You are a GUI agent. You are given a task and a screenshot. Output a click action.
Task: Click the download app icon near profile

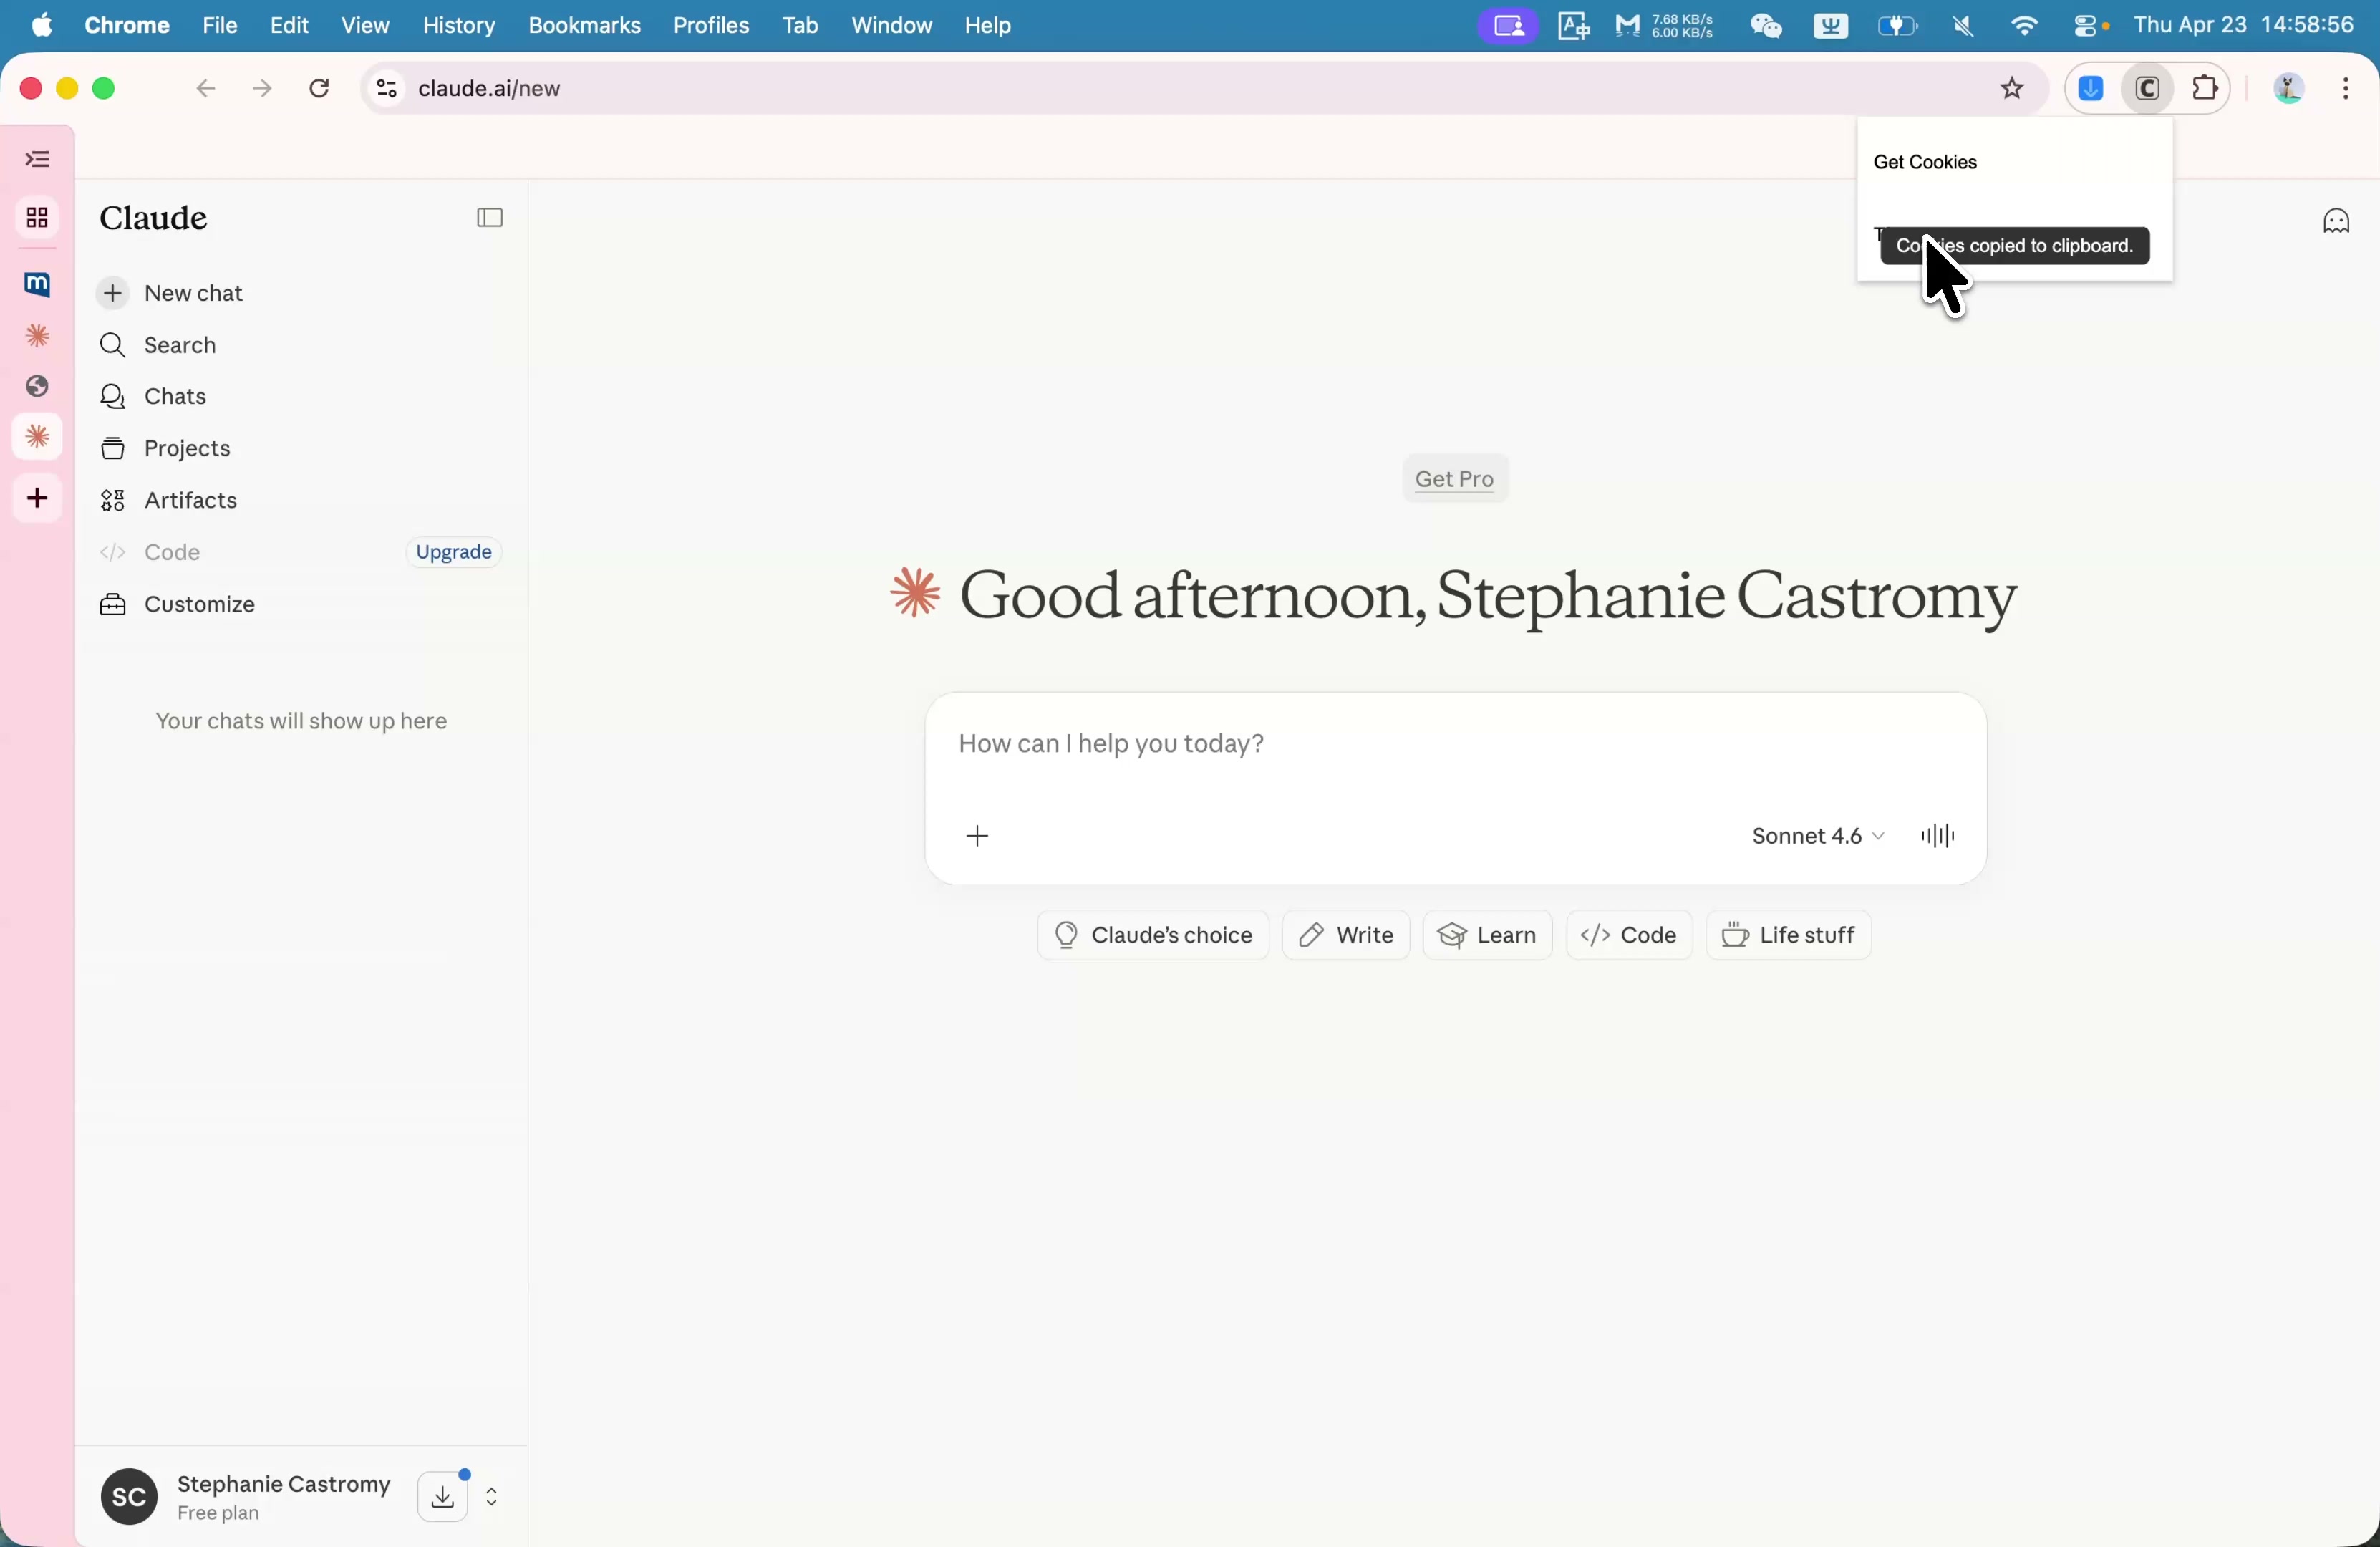pos(443,1497)
